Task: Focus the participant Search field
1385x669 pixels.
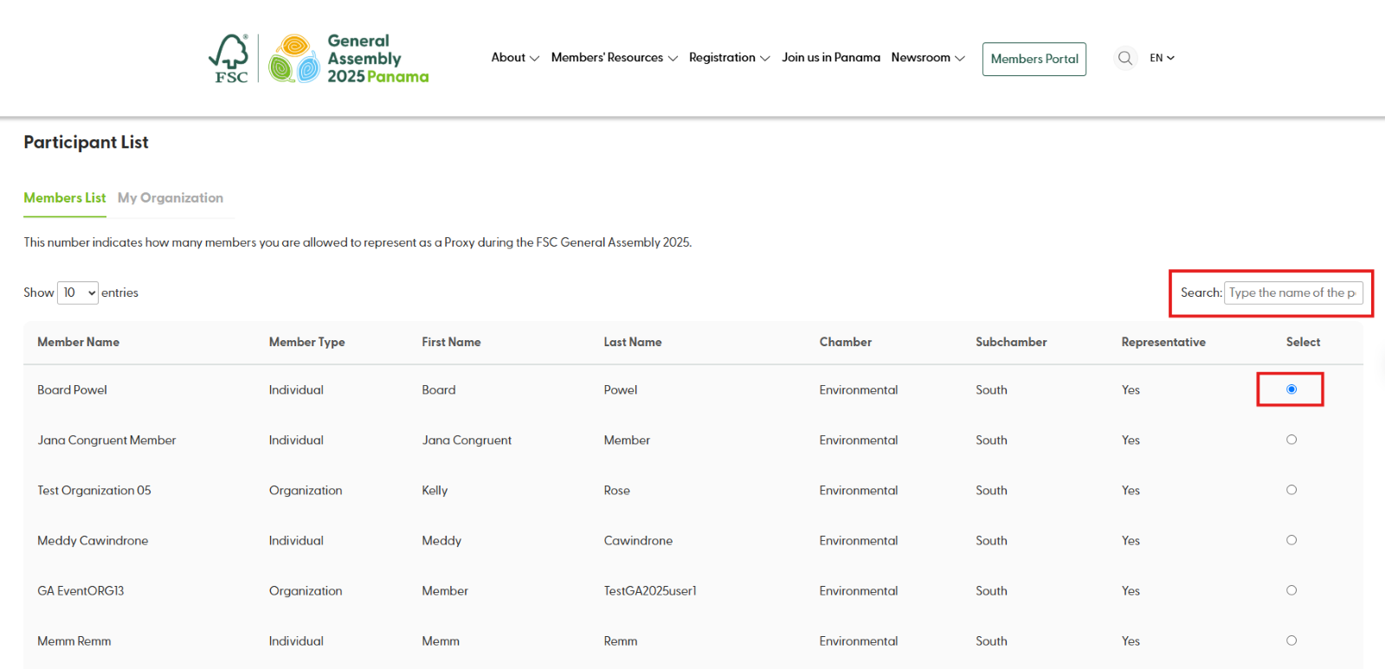Action: point(1293,293)
